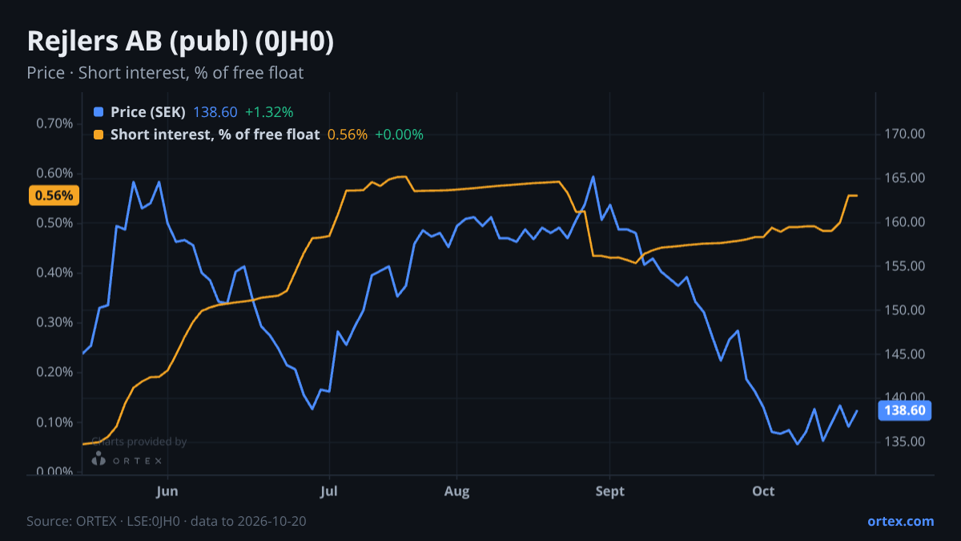Click the 145.00 right axis label
The height and width of the screenshot is (541, 961).
(x=905, y=354)
